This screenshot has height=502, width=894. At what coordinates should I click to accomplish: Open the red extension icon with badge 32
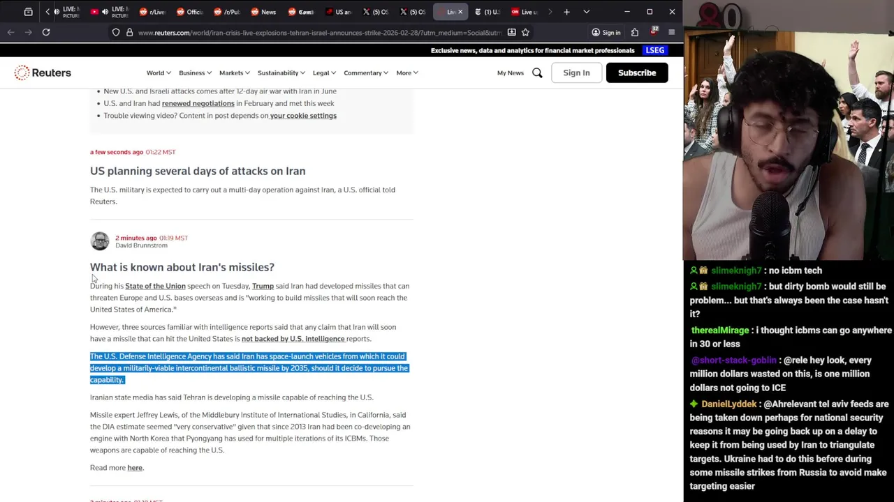coord(654,32)
